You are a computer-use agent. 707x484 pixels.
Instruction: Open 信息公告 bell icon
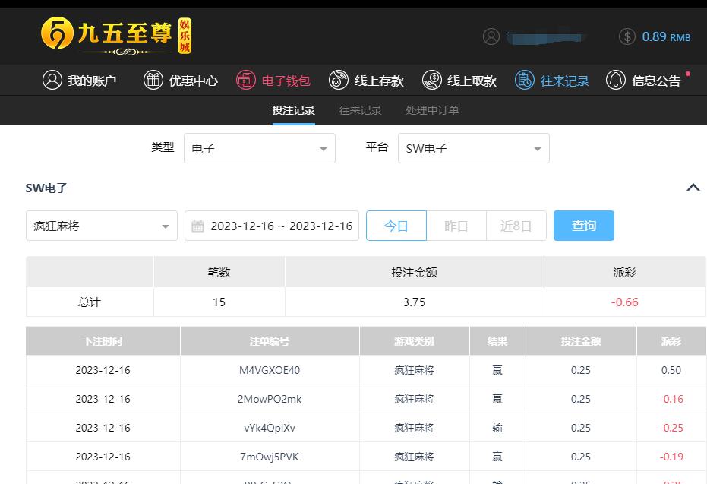coord(615,80)
